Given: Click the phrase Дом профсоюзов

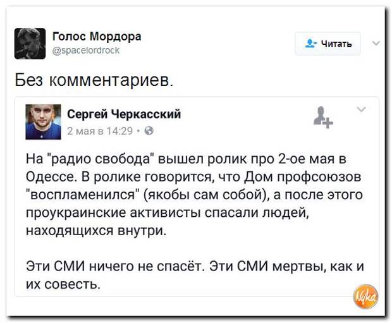Looking at the screenshot, I should point(303,177).
